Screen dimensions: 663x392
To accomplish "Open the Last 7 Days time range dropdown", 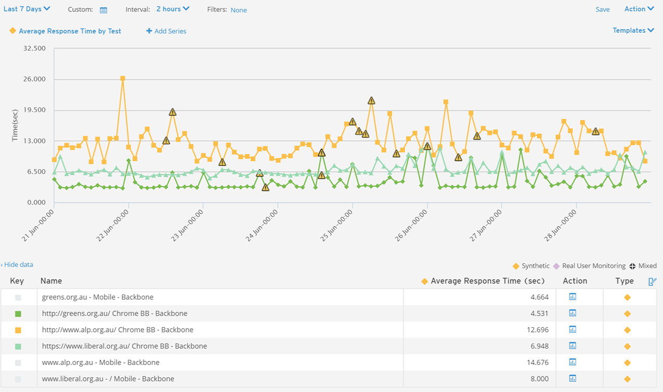I will point(27,9).
